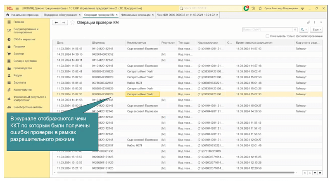Move one row up with the up arrow

coord(310,173)
